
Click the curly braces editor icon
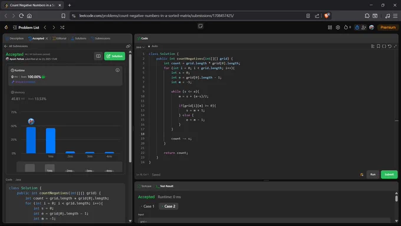coord(384,47)
